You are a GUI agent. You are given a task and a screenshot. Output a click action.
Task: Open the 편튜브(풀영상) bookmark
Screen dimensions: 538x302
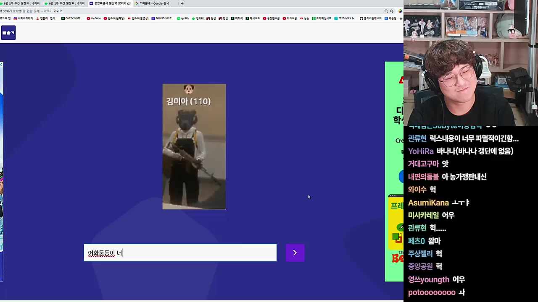point(138,18)
